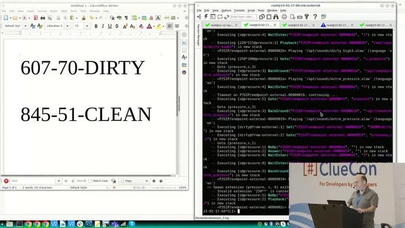
Task: Expand Insert Table dropdown arrow
Action: coord(139,18)
